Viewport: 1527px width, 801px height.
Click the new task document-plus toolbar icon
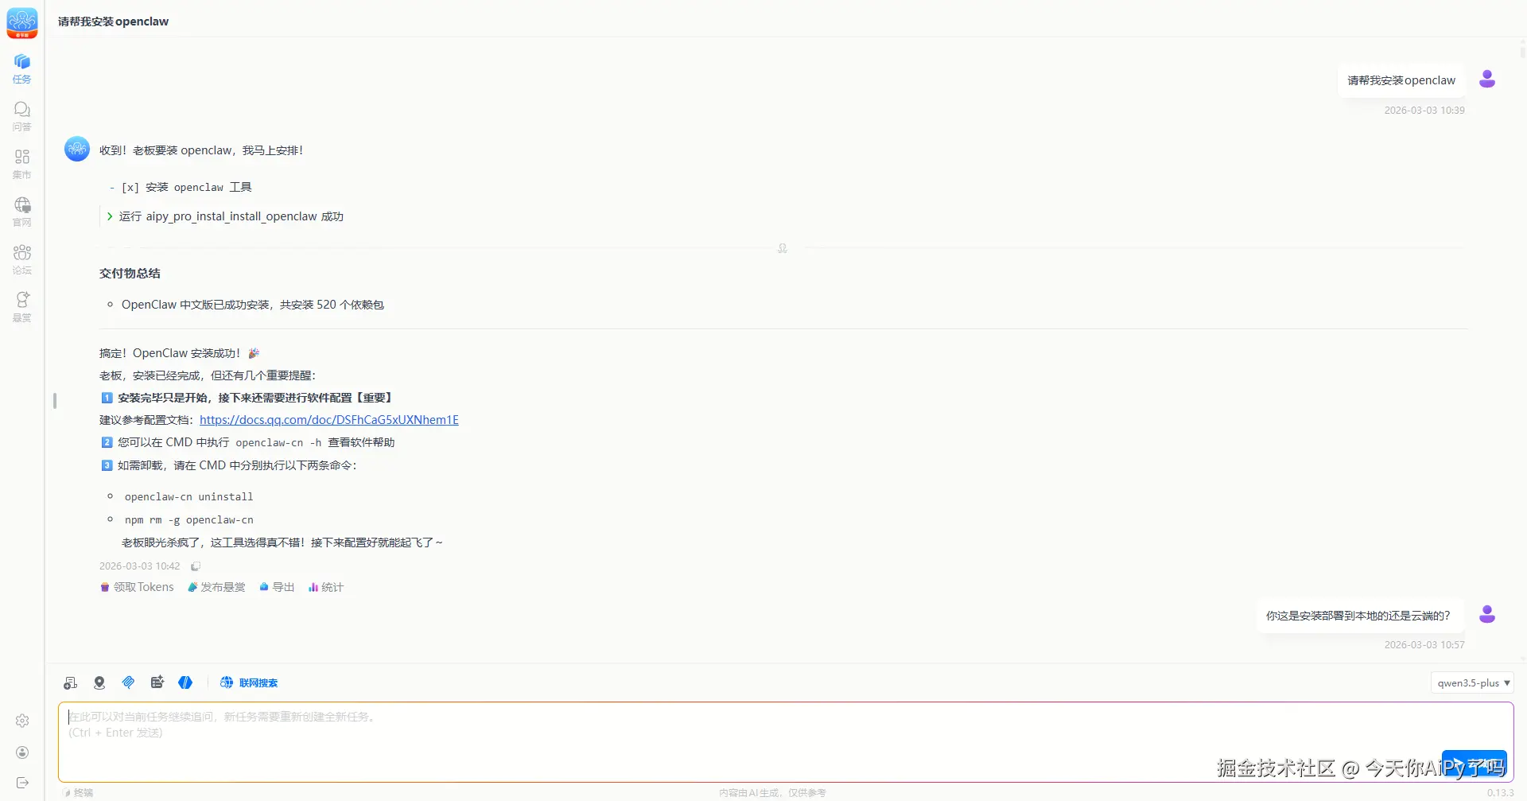pos(71,682)
